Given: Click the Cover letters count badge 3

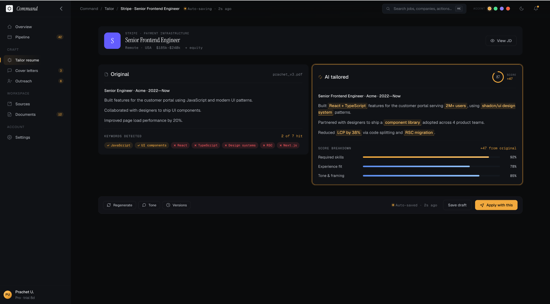Looking at the screenshot, I should pyautogui.click(x=61, y=71).
